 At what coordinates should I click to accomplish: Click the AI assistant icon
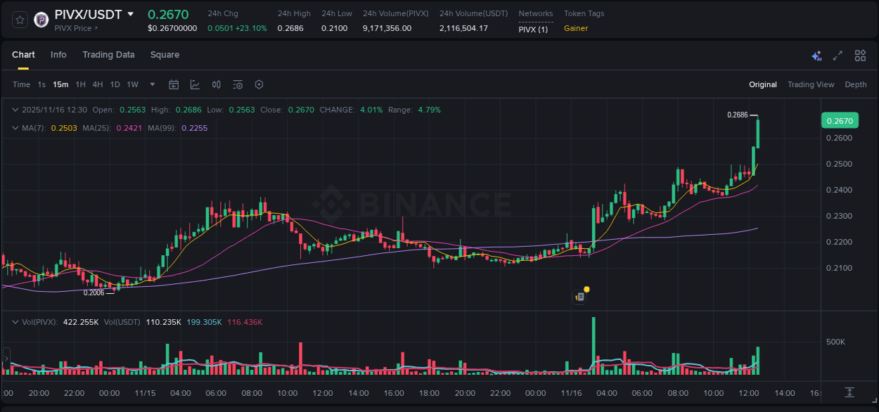point(815,55)
